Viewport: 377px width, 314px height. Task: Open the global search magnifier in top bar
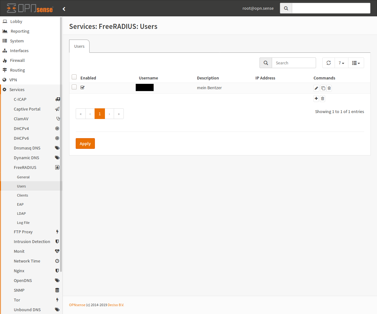[x=286, y=8]
